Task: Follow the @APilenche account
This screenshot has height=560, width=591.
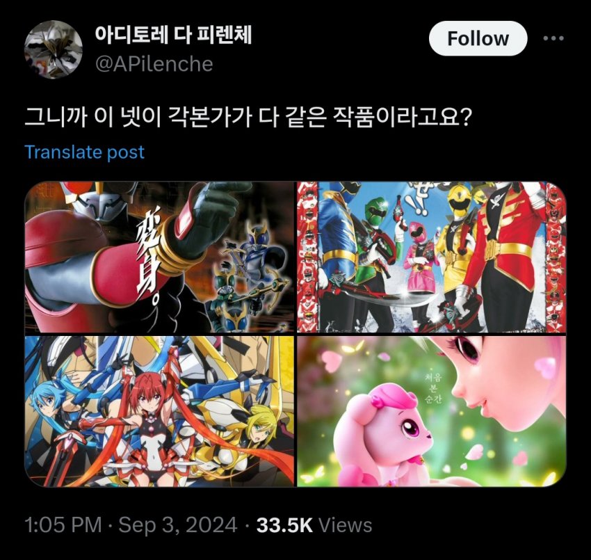Action: tap(478, 38)
